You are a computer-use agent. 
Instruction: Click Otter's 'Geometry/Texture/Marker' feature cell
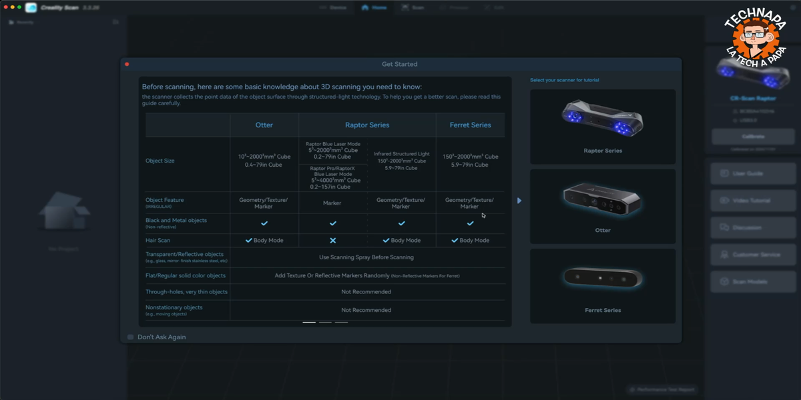264,203
